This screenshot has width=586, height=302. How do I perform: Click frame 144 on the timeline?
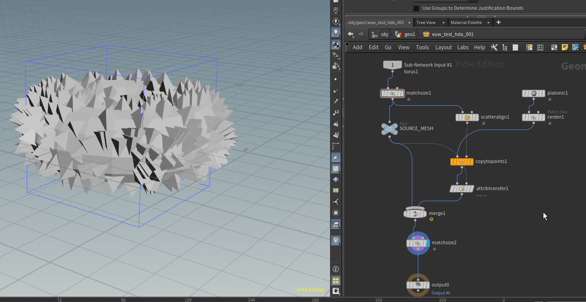252,300
